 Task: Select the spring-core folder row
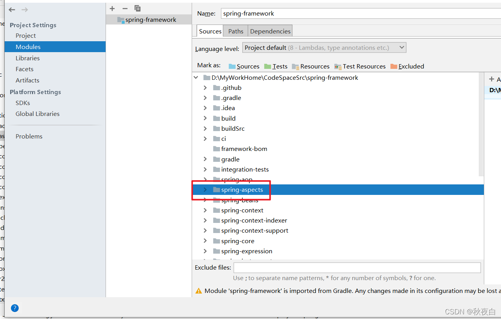338,241
